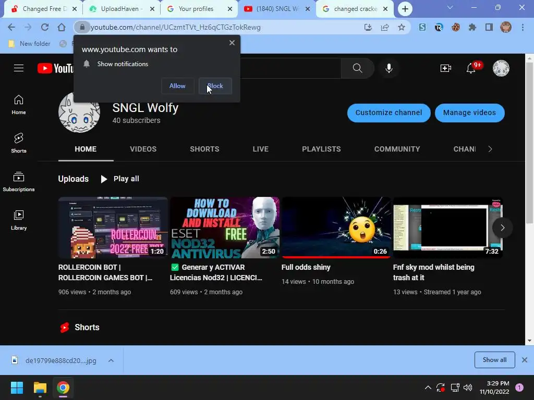
Task: Open File Explorer from taskbar
Action: 40,387
